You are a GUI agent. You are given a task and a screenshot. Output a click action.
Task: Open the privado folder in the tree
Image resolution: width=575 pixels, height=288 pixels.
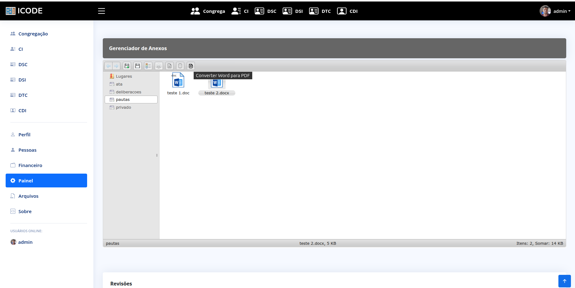(x=123, y=107)
